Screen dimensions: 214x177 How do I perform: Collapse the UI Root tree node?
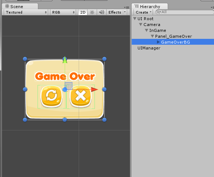[135, 18]
